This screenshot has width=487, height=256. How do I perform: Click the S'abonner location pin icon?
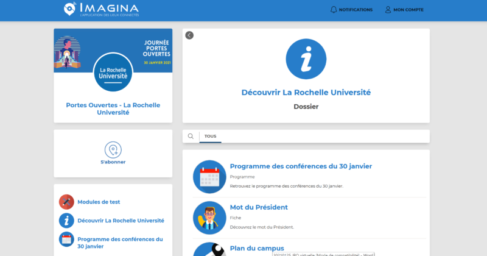click(x=113, y=149)
